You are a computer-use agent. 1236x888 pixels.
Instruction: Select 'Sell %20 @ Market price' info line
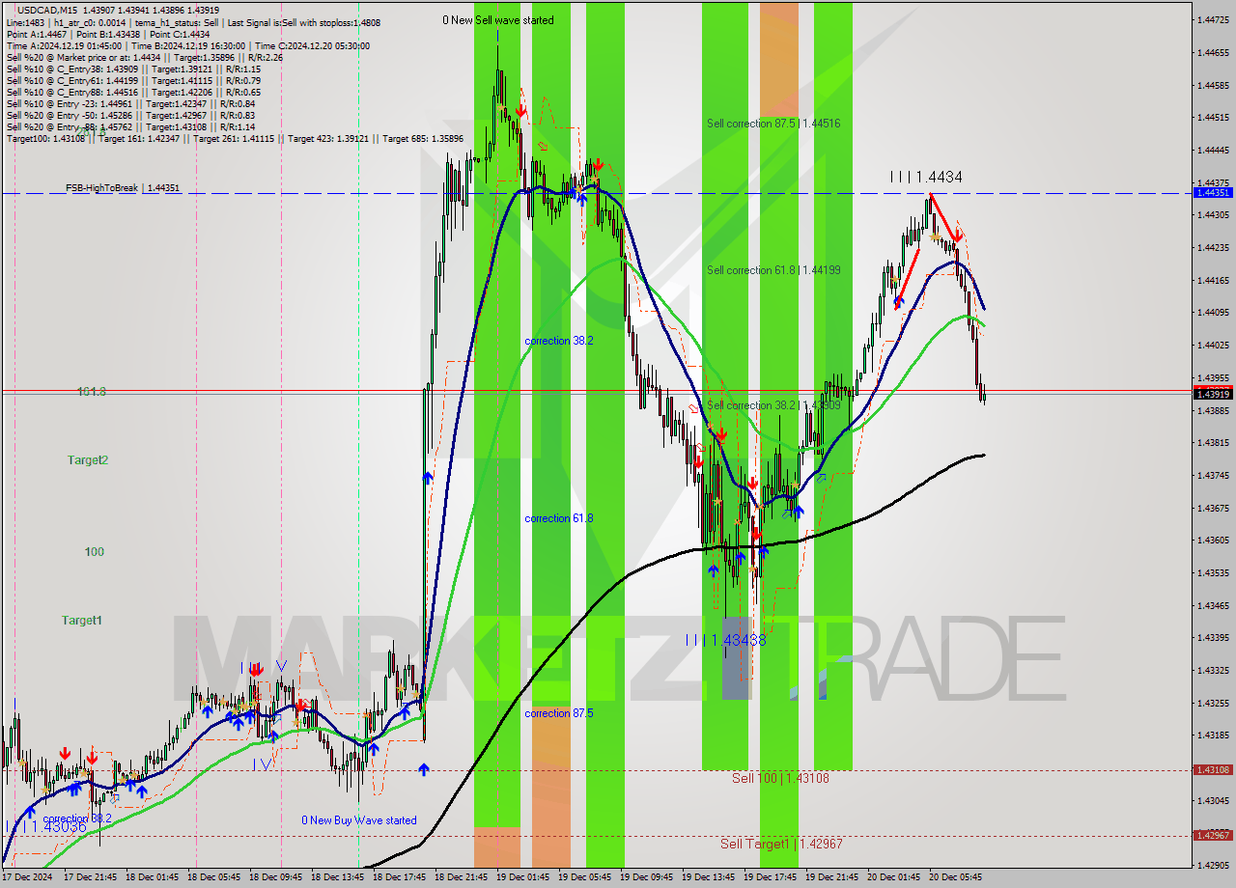(144, 58)
